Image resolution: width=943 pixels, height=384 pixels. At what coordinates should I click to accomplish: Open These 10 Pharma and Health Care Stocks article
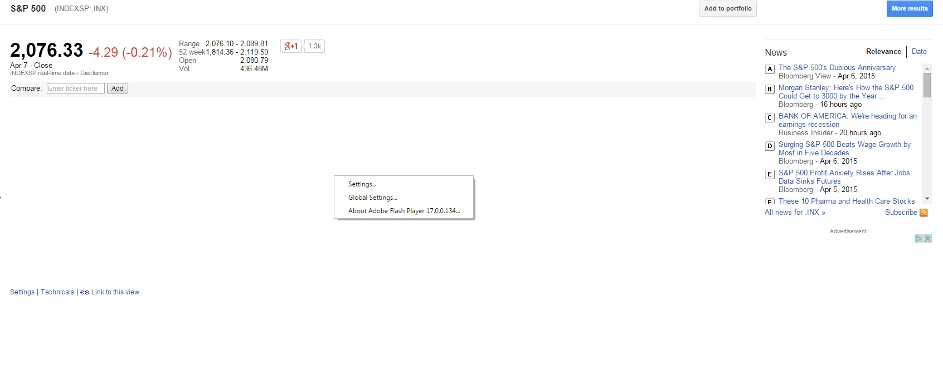[847, 201]
